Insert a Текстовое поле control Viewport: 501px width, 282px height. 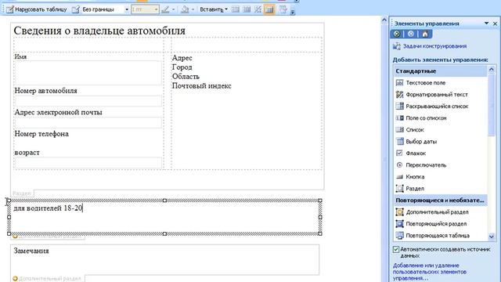click(425, 83)
